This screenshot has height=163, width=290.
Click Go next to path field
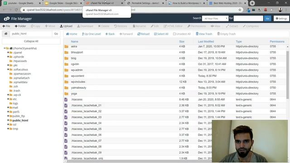[56, 34]
